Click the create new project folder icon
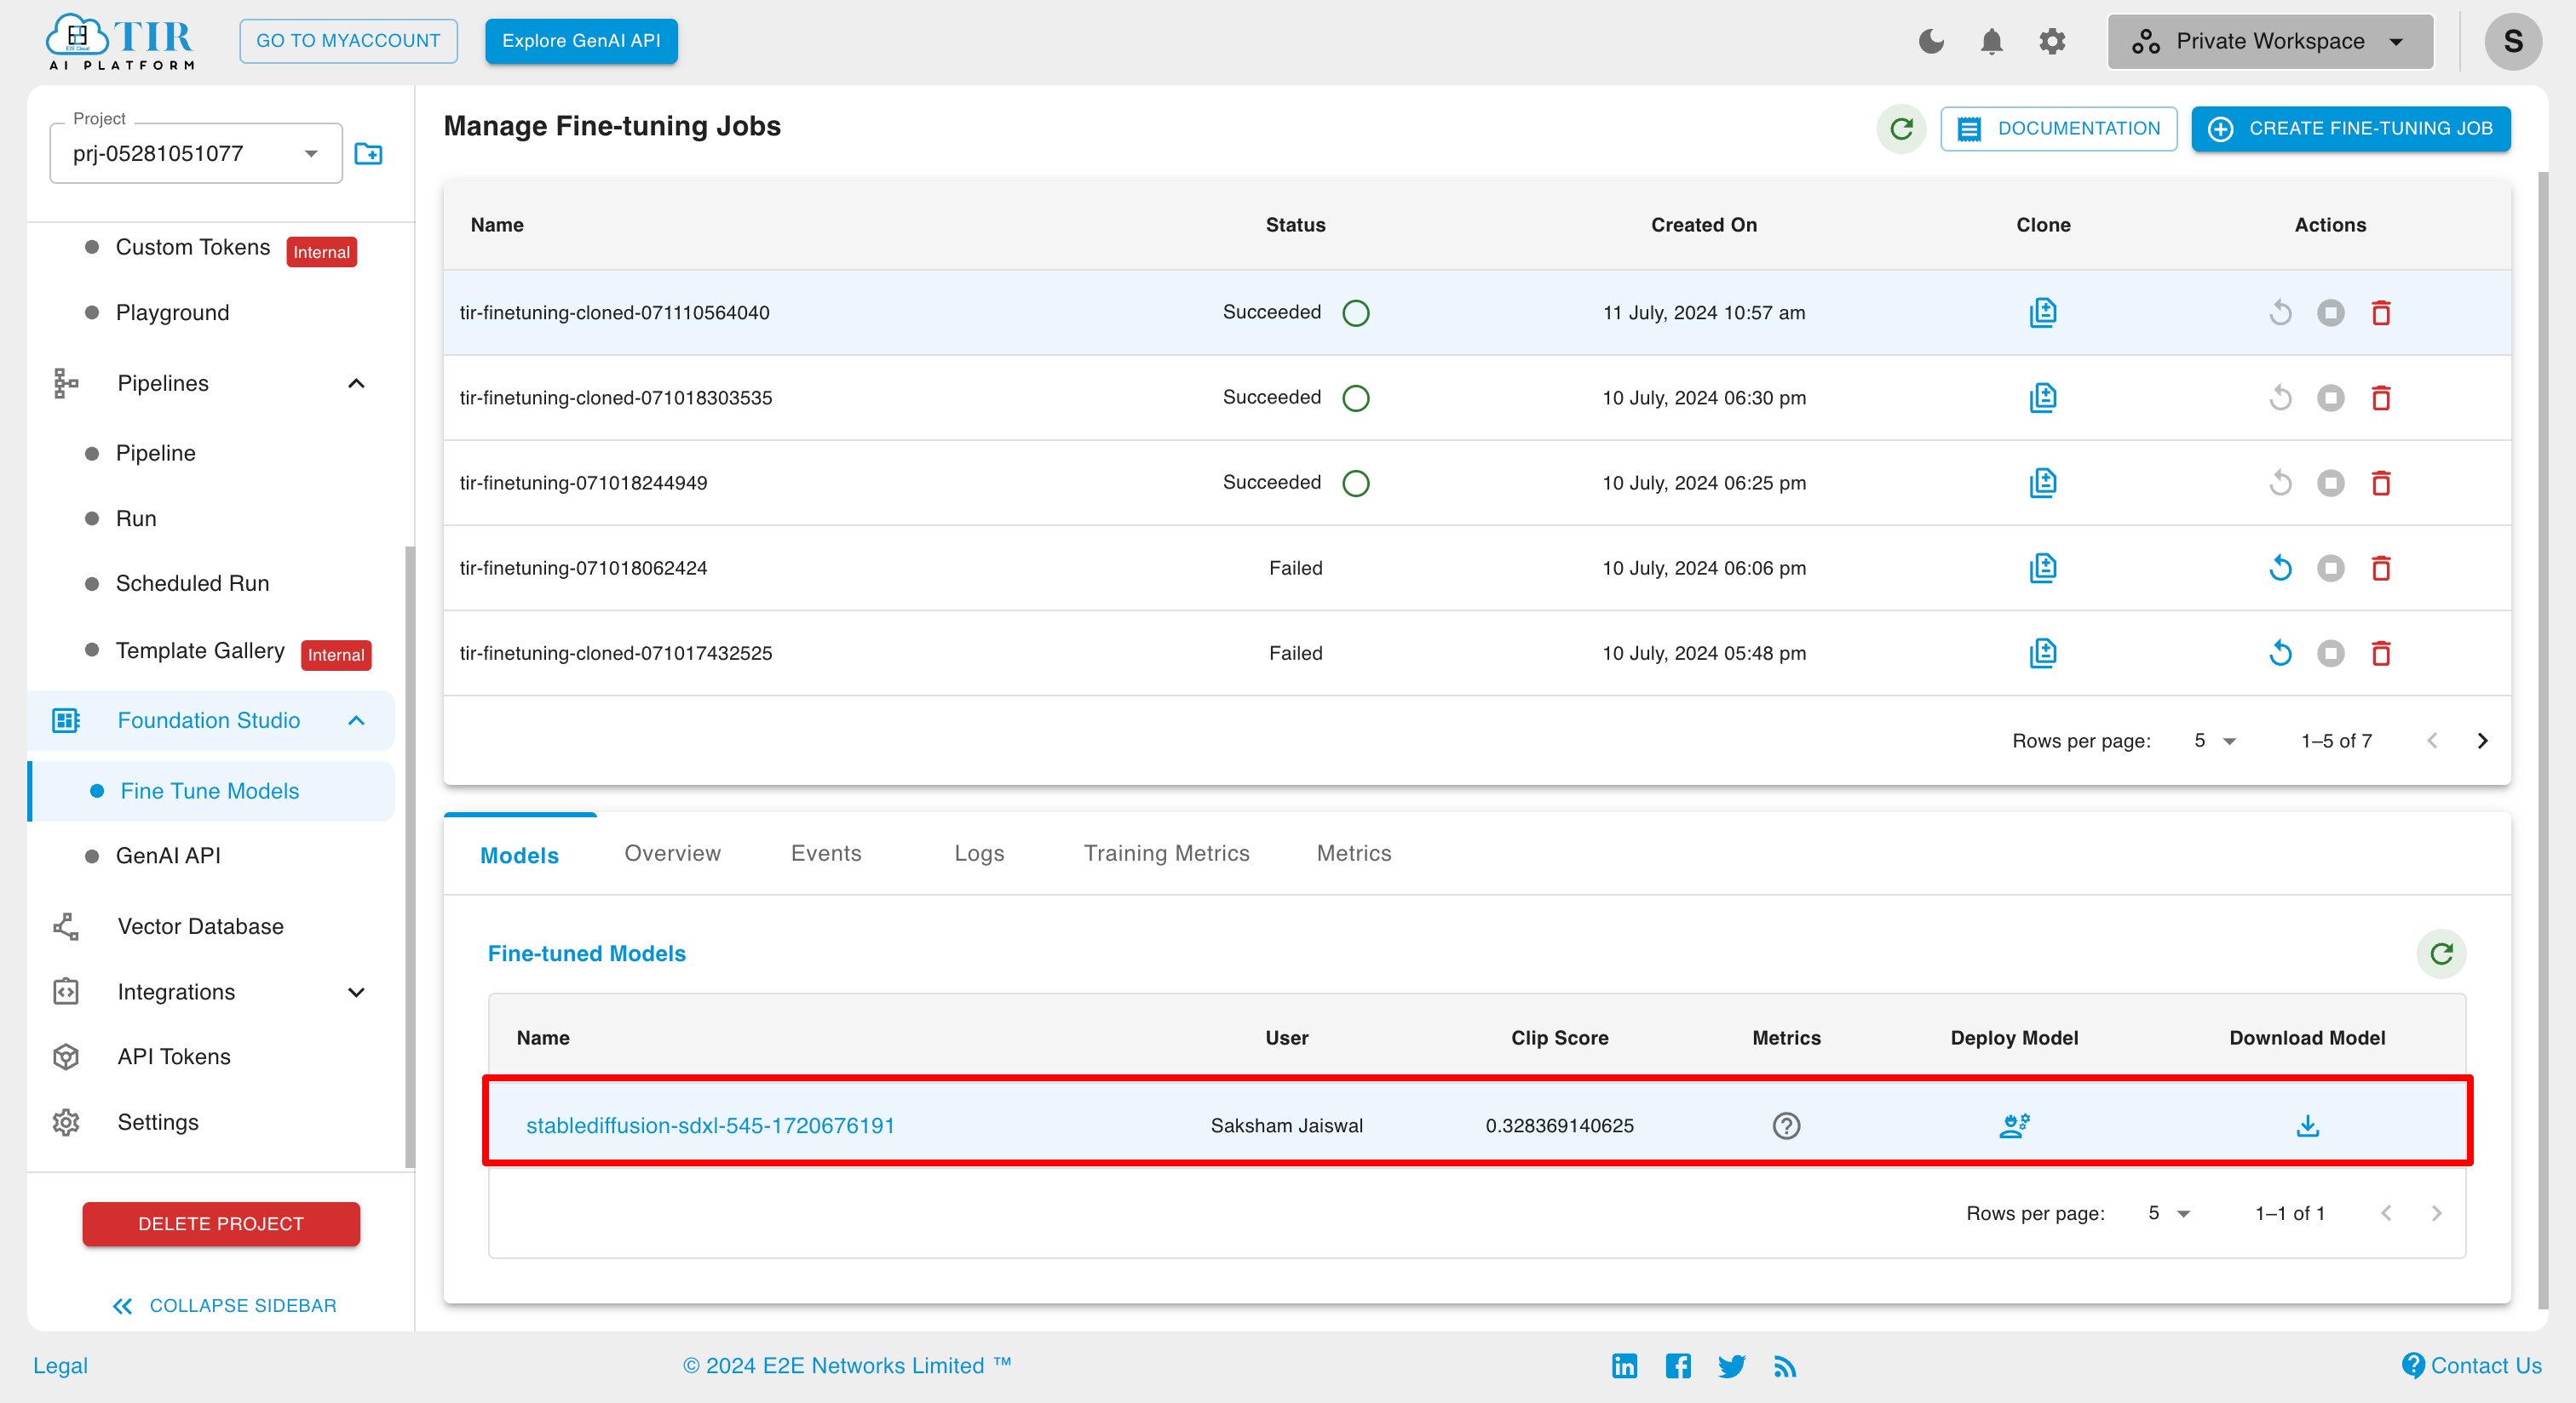2576x1403 pixels. [x=369, y=154]
